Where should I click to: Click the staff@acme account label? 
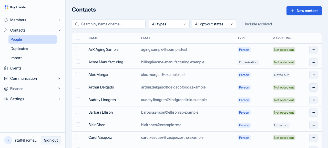pos(26,140)
